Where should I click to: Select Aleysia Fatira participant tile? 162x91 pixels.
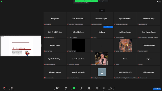click(x=55, y=45)
